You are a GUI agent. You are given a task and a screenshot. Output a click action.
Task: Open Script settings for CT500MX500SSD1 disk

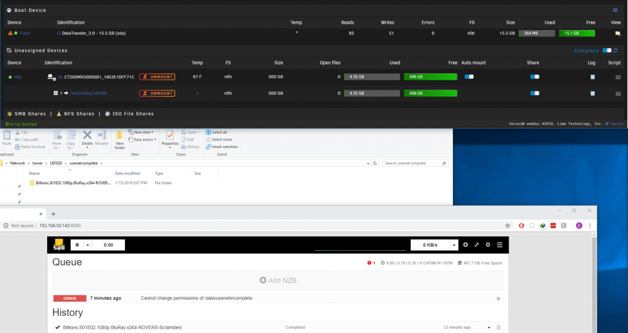pos(618,77)
